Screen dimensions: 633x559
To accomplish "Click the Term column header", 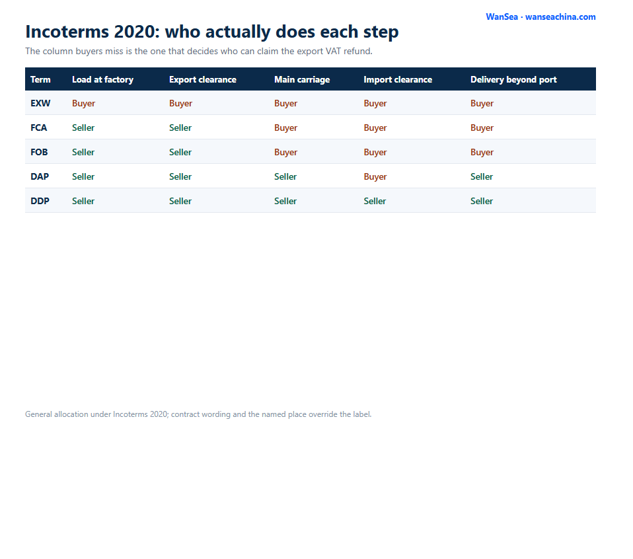I will tap(40, 79).
